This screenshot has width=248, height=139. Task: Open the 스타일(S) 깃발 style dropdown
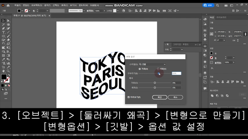click(x=152, y=64)
